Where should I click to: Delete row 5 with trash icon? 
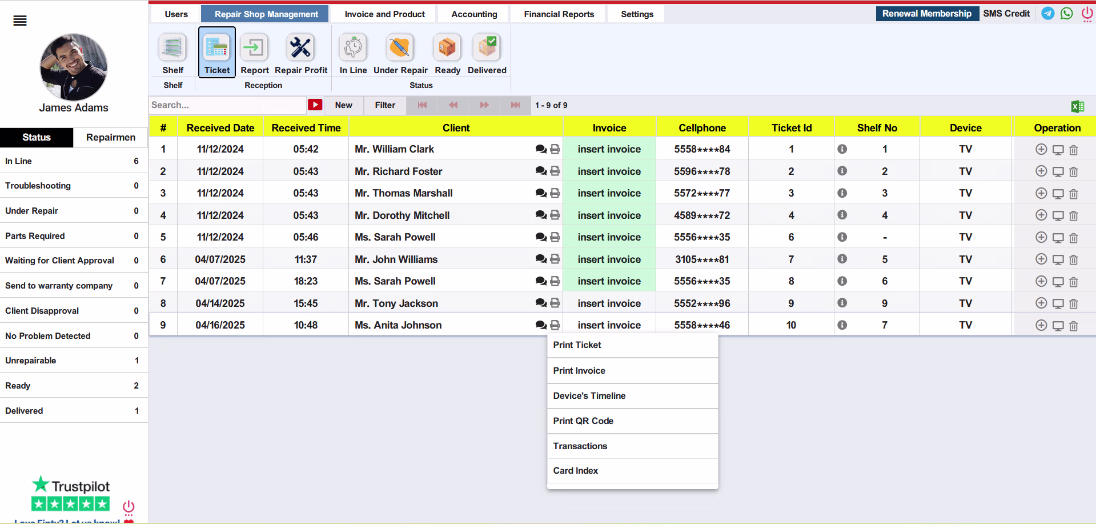1074,238
